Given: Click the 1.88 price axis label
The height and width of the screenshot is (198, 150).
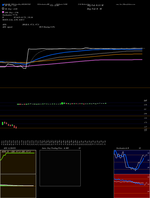Looking at the screenshot, I should point(145,118).
